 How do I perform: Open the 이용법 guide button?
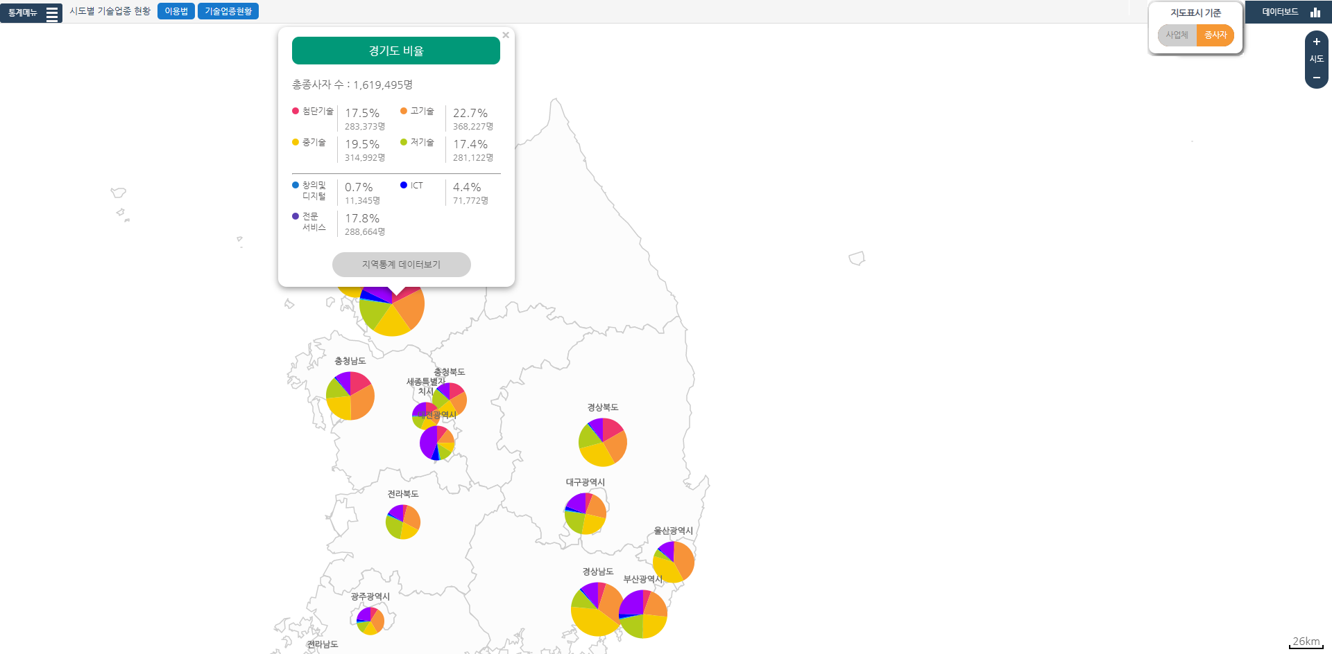tap(176, 12)
